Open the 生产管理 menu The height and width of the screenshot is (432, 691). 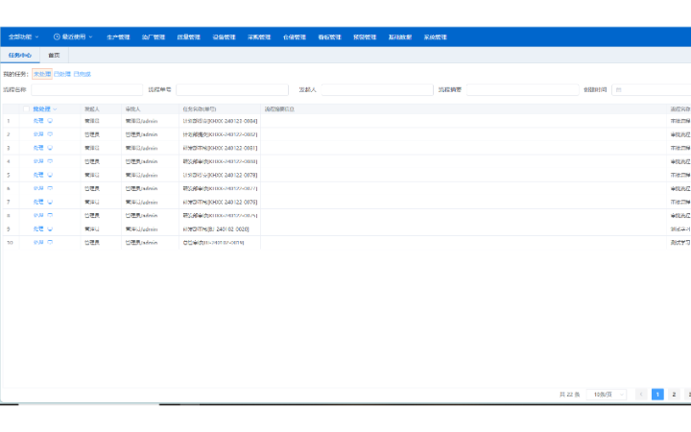coord(118,37)
